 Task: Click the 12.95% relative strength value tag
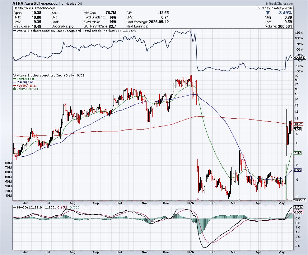300,58
